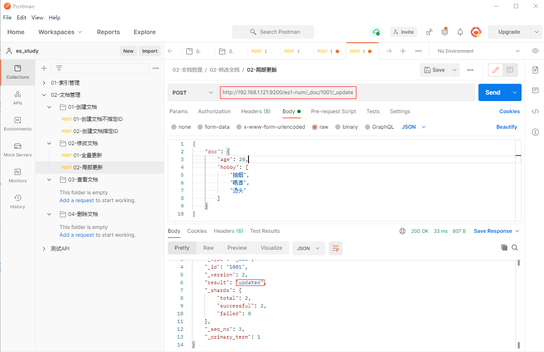Click the request URL input field
544x352 pixels.
pos(345,92)
